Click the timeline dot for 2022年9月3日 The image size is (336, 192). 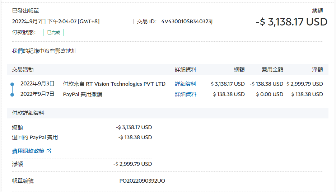pyautogui.click(x=12, y=84)
